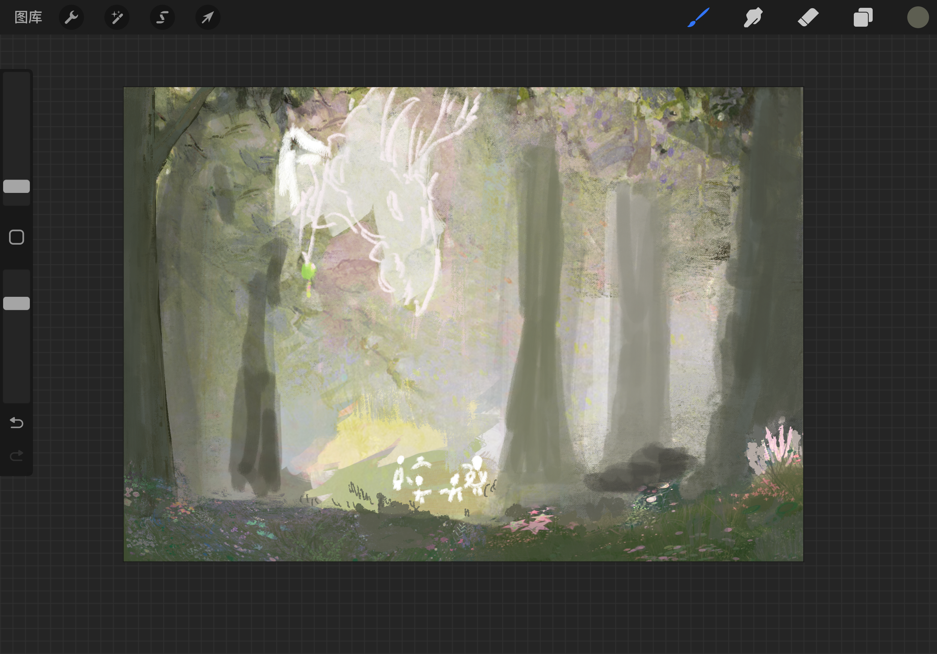Open the active color swatch

[x=918, y=17]
